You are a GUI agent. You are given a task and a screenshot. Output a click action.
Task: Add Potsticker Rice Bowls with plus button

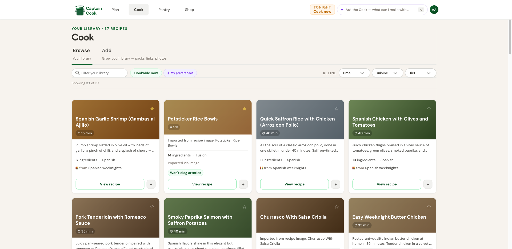click(243, 184)
